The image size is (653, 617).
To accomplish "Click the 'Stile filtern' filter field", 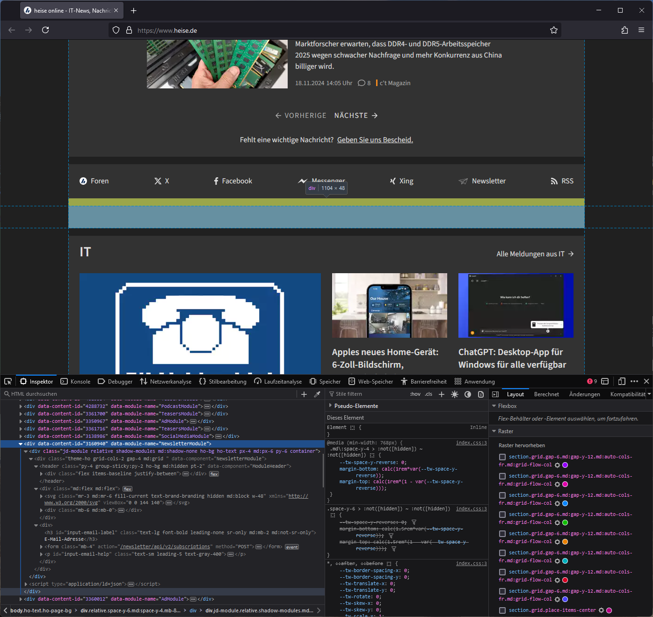I will tap(367, 394).
